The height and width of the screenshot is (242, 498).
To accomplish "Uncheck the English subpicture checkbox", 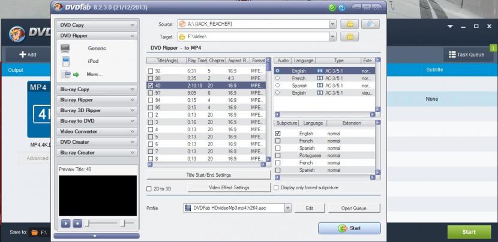I will tap(278, 134).
